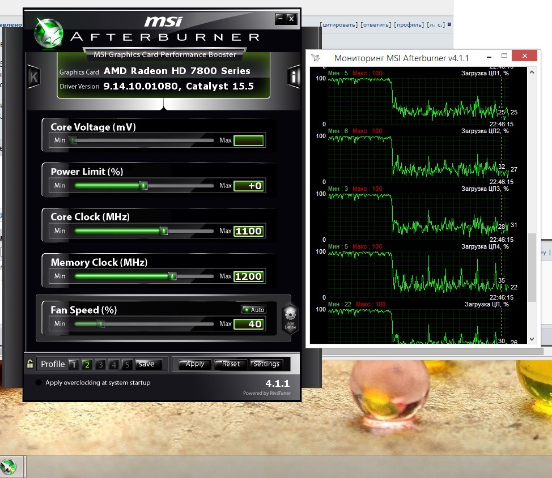Click the Memory Clock slider handle
The height and width of the screenshot is (478, 552).
(x=172, y=276)
